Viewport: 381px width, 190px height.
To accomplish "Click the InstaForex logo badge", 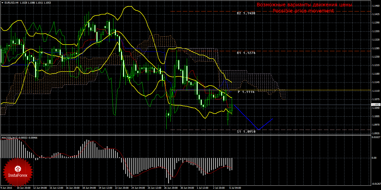I will coord(18,172).
